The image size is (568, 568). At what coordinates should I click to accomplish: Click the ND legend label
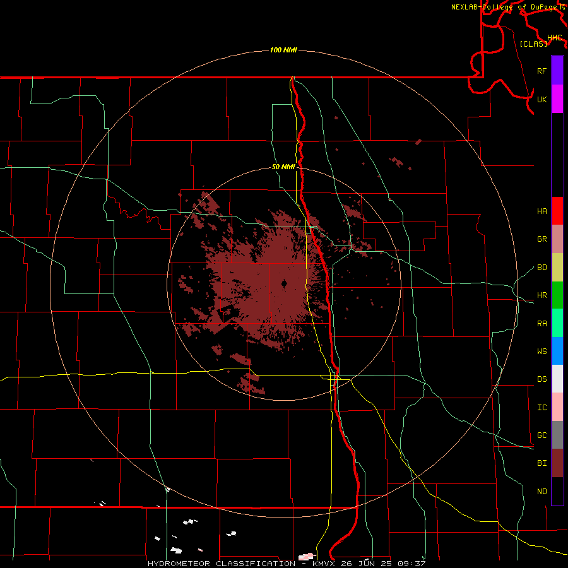point(541,492)
